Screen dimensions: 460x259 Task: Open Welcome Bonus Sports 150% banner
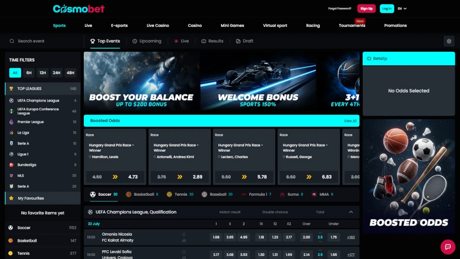pos(258,81)
